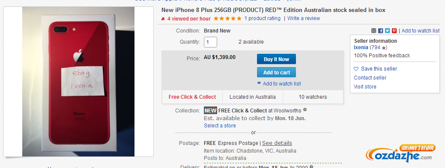Image resolution: width=445 pixels, height=168 pixels.
Task: Click the Buy It Now button
Action: (x=276, y=59)
